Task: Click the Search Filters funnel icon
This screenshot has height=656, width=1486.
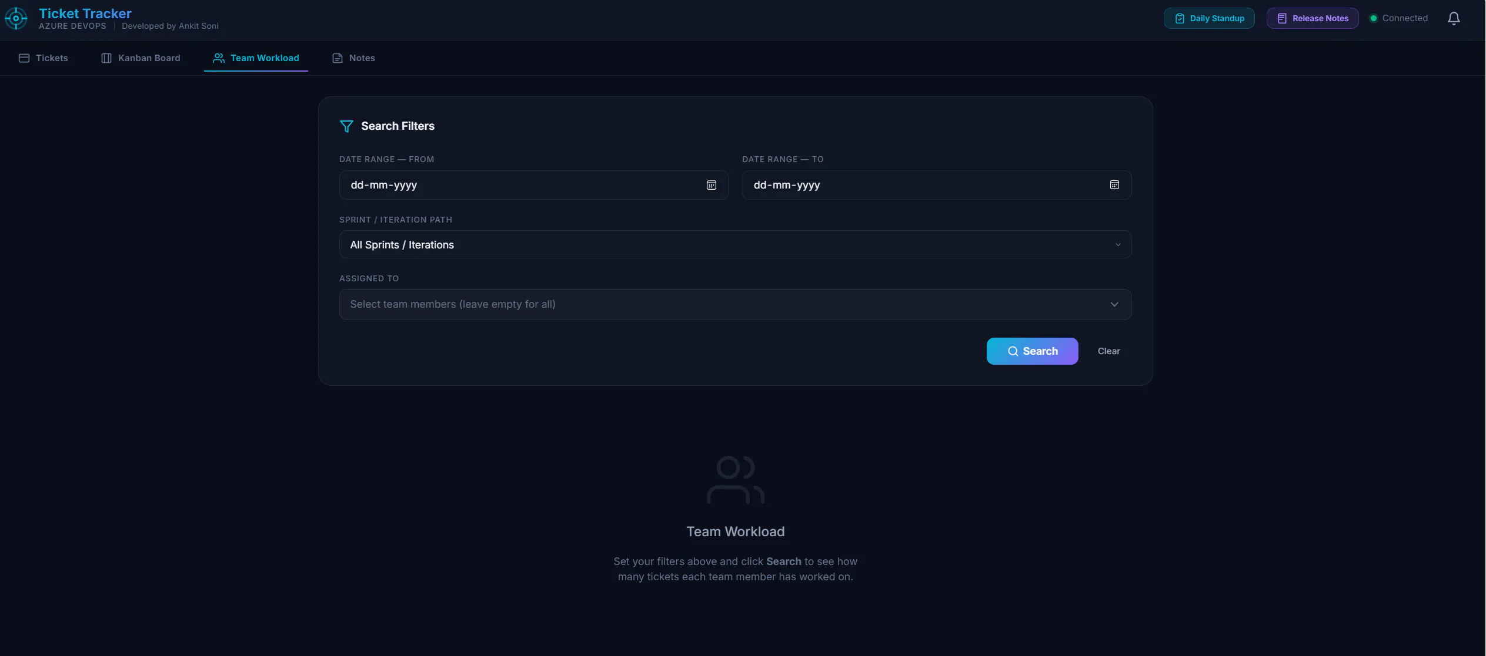Action: point(346,126)
